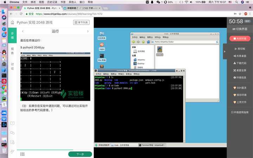The image size is (253, 158).
Task: Open file manager 转到 menu
Action: tap(158, 37)
